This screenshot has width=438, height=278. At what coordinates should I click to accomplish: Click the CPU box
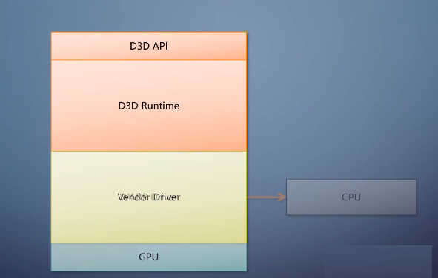coord(351,197)
